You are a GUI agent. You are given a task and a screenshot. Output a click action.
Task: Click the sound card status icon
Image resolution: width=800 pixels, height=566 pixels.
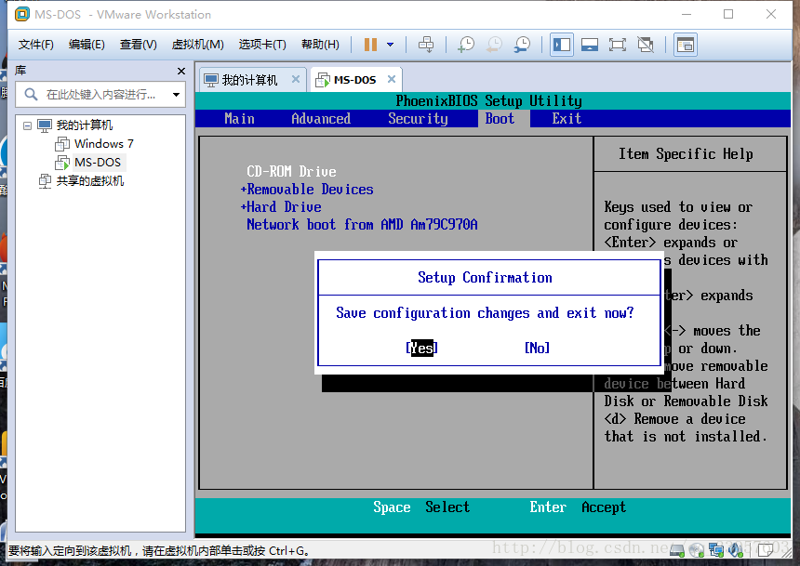click(x=735, y=550)
